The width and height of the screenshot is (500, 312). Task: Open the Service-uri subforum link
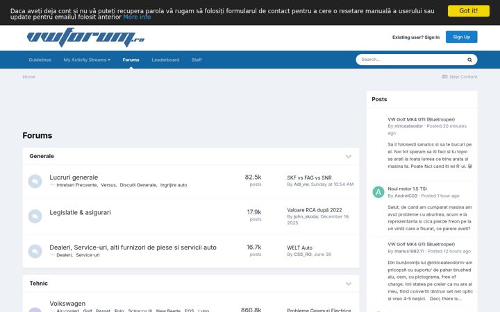[87, 255]
